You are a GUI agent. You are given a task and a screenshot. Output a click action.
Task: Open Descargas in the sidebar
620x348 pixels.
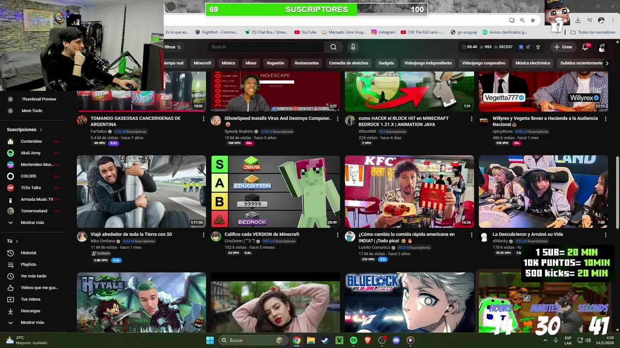point(30,311)
